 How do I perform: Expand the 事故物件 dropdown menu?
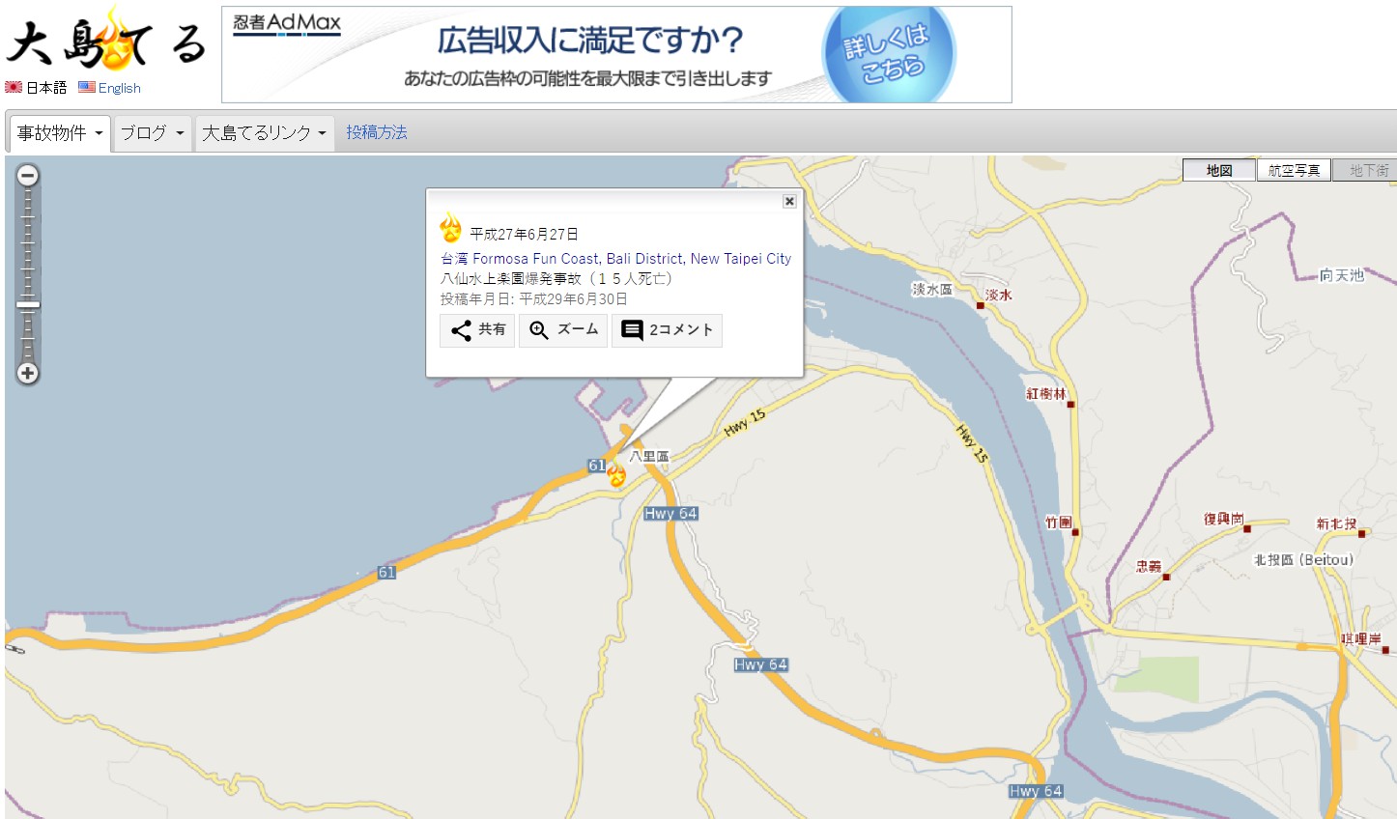coord(59,133)
